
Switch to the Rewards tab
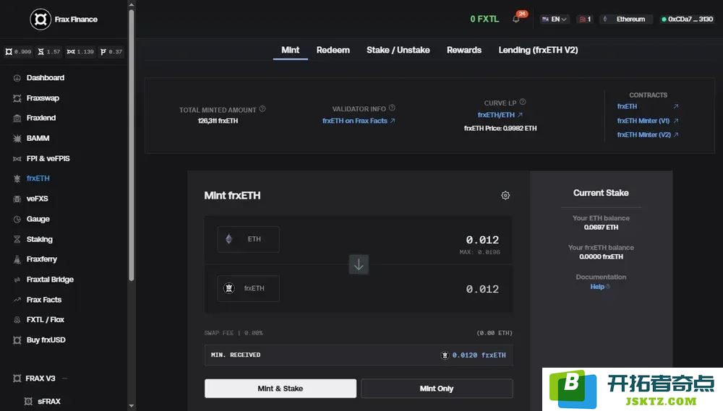coord(464,51)
